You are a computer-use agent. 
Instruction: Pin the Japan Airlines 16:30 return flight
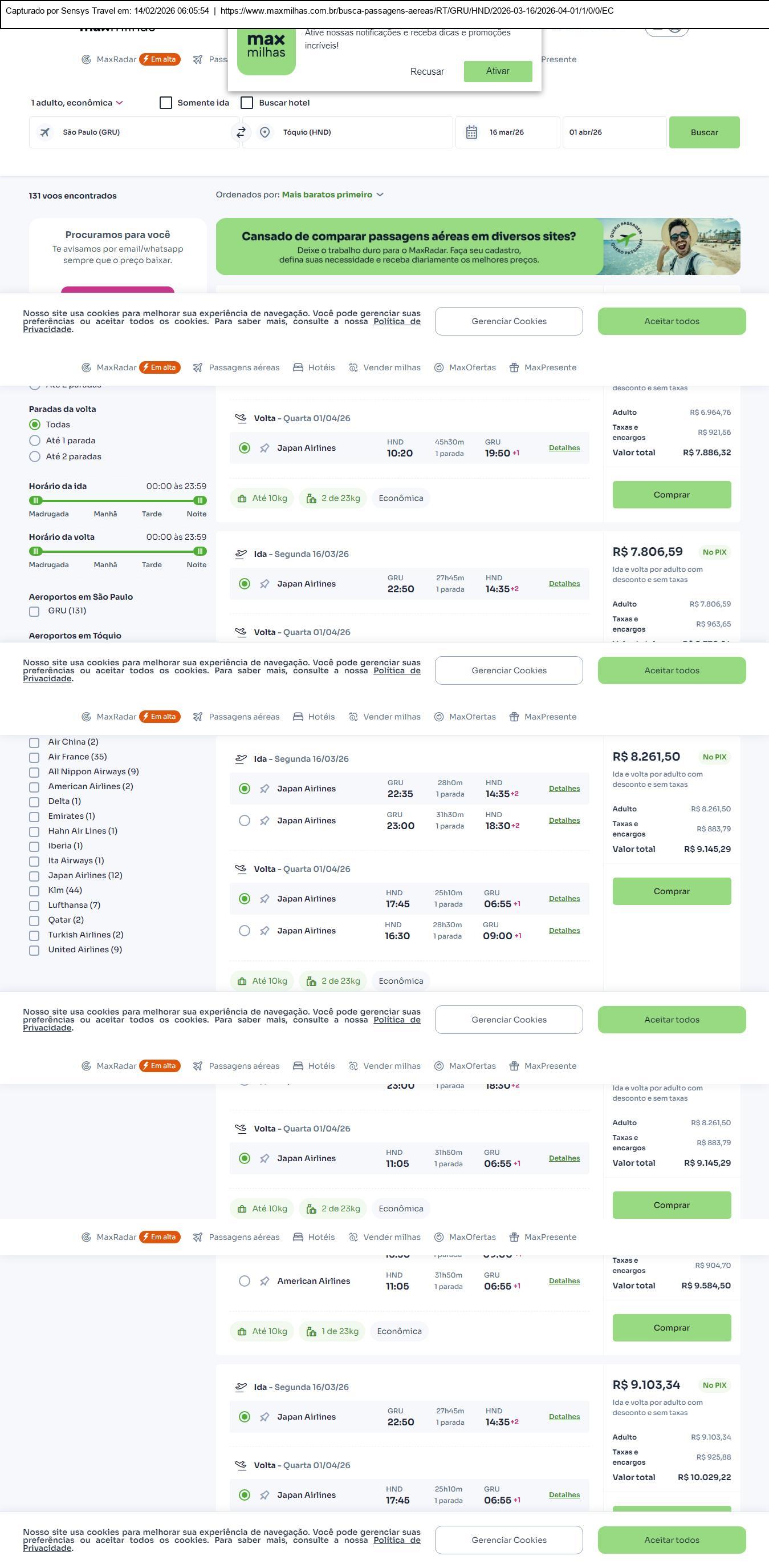[x=265, y=931]
